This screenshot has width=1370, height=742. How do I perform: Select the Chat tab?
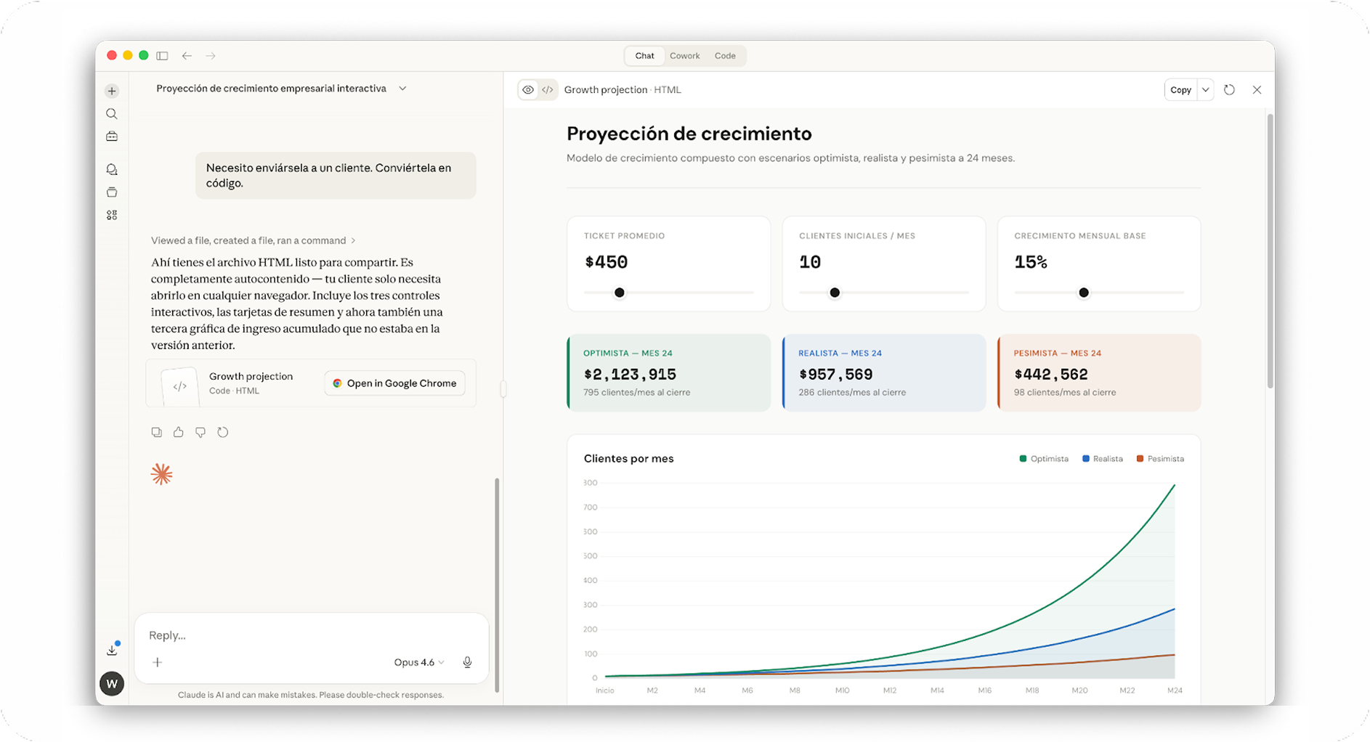pyautogui.click(x=644, y=56)
